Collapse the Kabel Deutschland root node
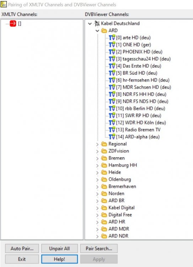Viewport: 193px width, 267px height. tap(90, 23)
